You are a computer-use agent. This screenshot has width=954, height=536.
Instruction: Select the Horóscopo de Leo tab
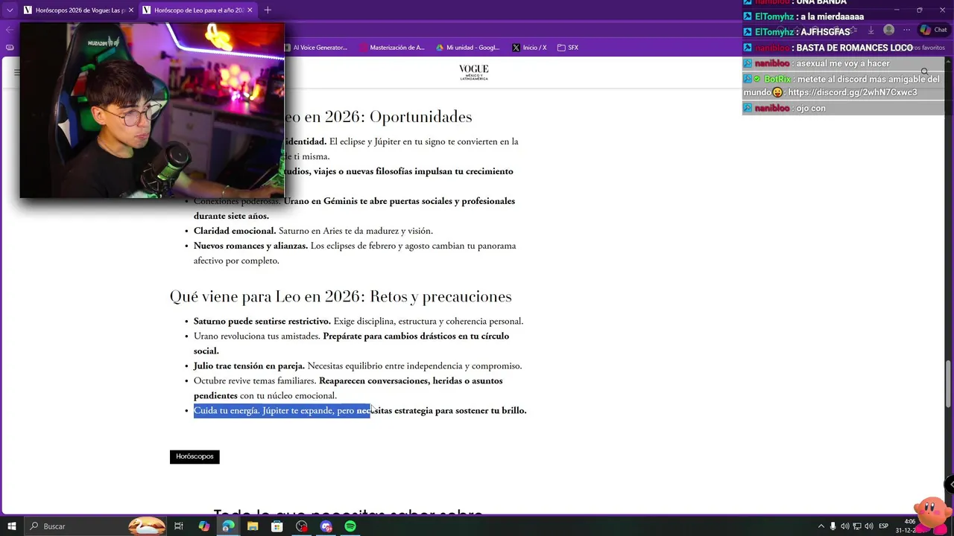(x=198, y=10)
